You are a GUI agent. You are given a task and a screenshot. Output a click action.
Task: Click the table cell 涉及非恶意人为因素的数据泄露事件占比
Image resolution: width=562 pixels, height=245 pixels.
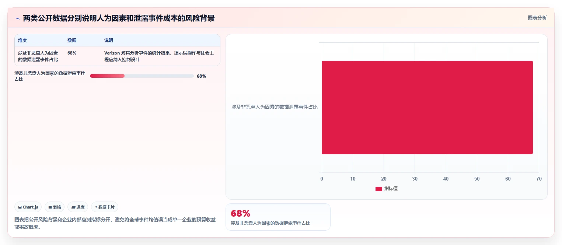tap(38, 56)
